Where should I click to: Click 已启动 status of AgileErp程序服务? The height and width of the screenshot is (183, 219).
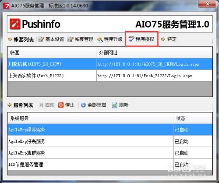point(181,130)
